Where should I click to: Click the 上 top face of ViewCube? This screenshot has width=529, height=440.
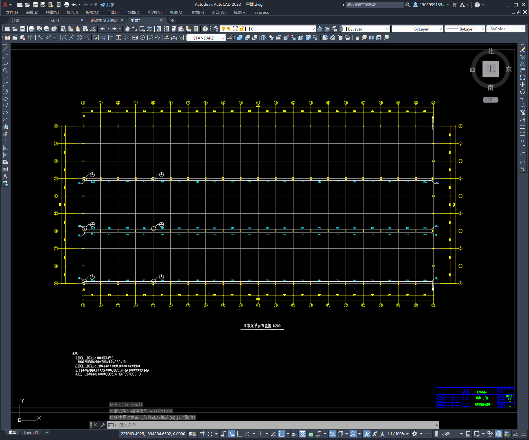click(x=490, y=69)
